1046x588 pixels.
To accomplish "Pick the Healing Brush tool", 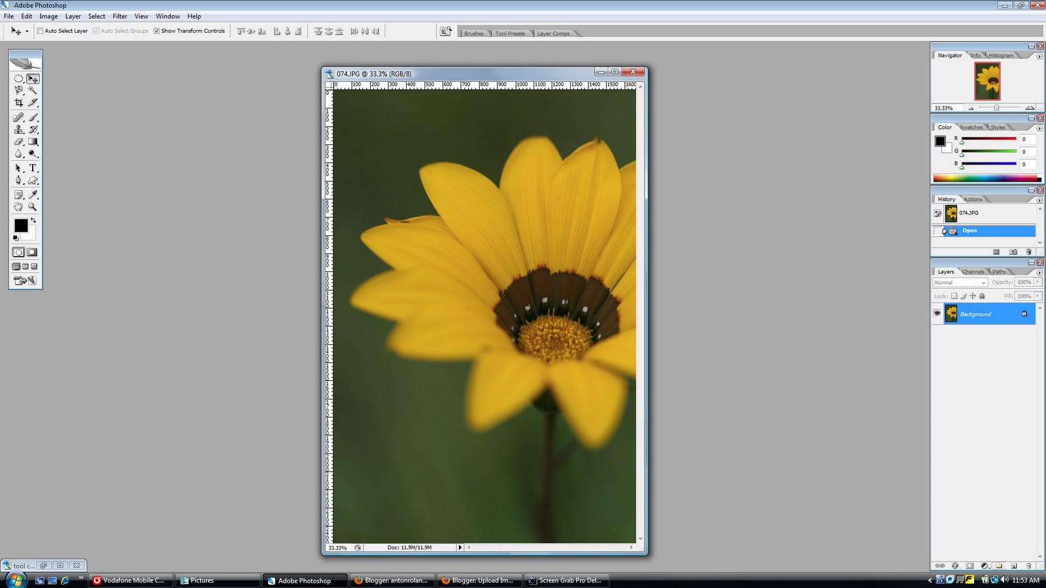I will 18,118.
